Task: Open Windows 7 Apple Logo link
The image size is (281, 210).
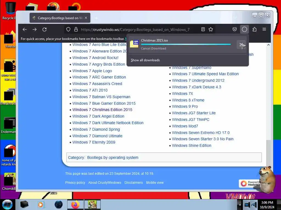Action: tap(92, 71)
